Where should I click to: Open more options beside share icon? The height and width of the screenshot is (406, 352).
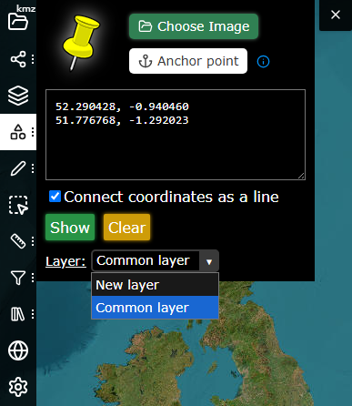point(33,59)
